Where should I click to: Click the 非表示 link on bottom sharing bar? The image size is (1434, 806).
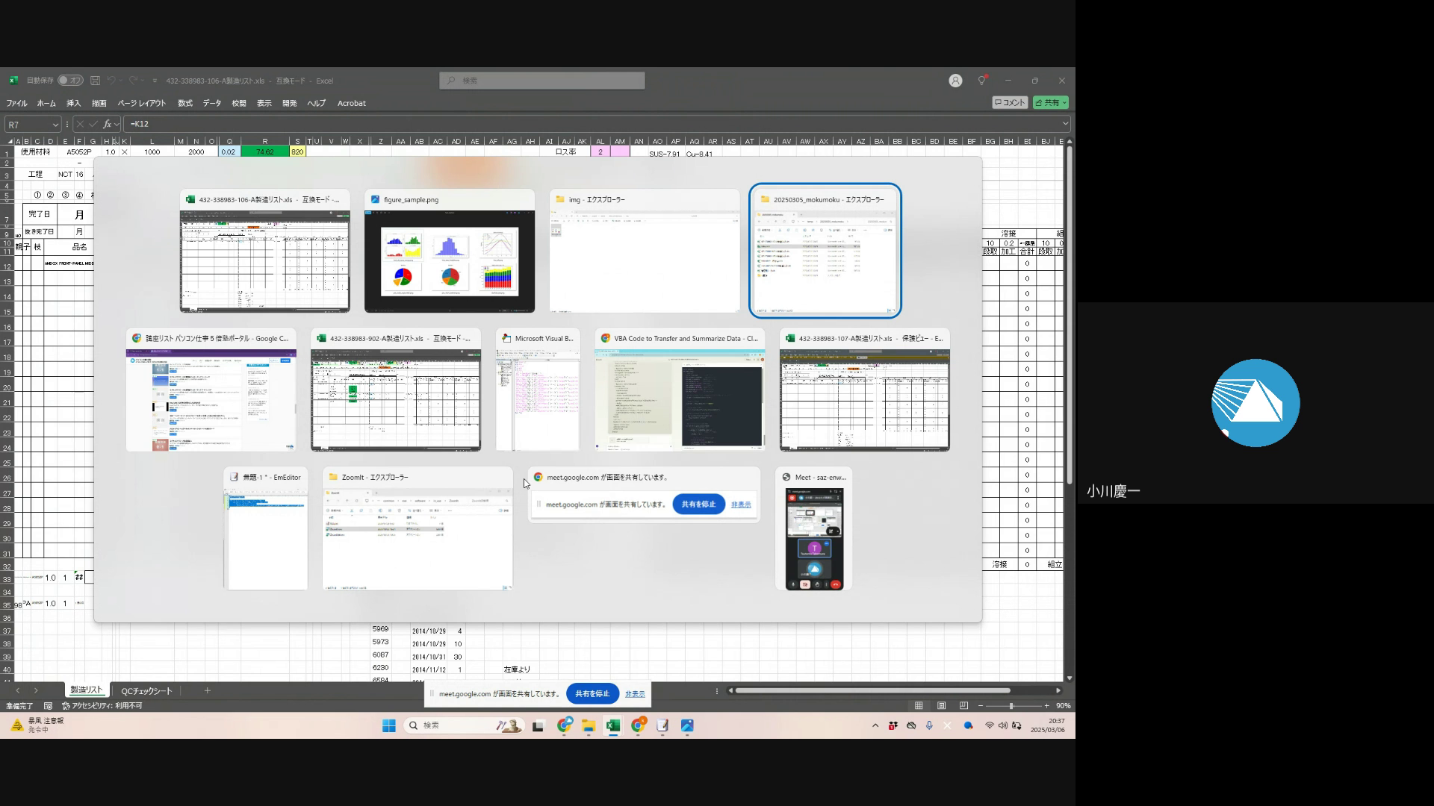[x=635, y=694]
